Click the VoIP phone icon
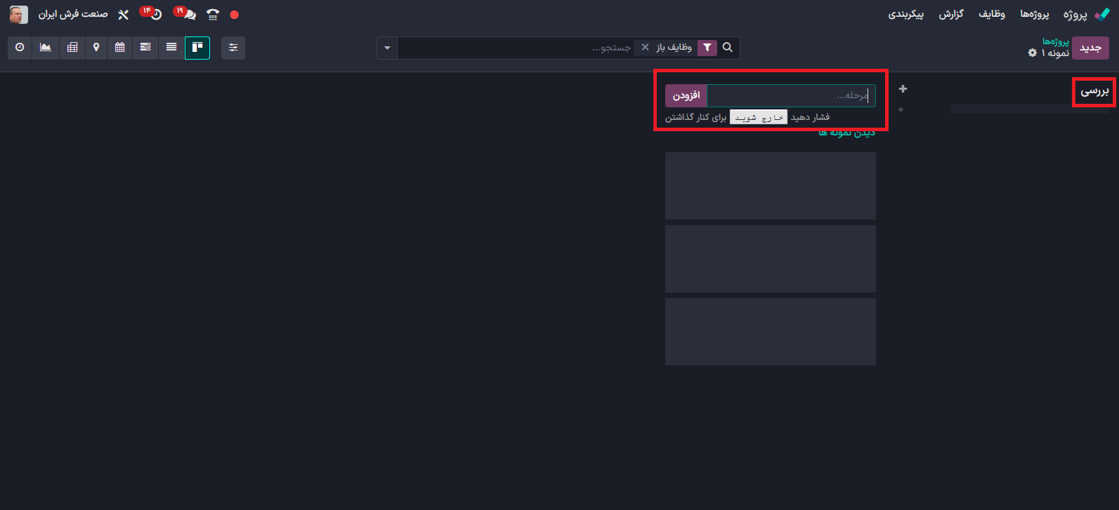The image size is (1119, 510). pyautogui.click(x=213, y=14)
